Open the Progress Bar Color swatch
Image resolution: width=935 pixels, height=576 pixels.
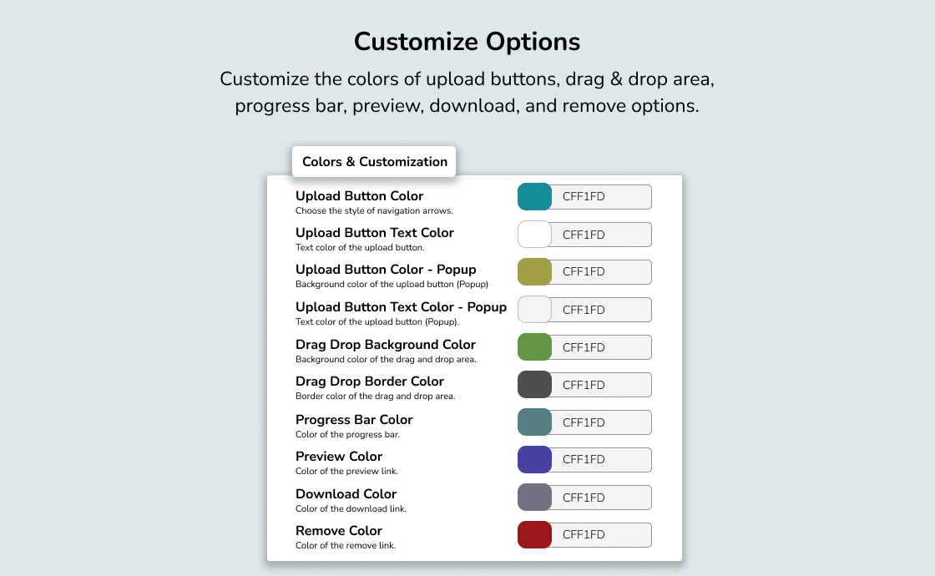534,422
